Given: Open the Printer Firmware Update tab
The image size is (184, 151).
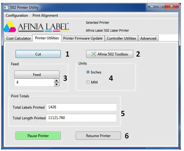Looking at the screenshot, I should click(x=83, y=38).
